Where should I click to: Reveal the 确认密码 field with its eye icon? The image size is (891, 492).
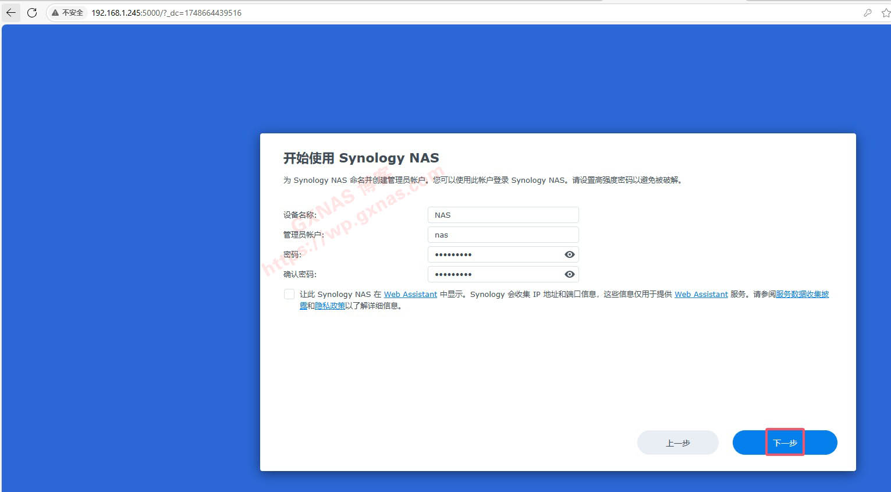point(569,274)
